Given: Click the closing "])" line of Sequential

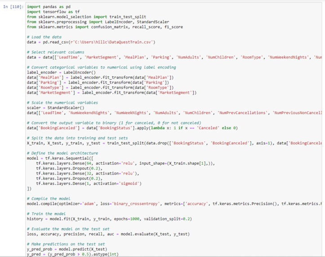Looking at the screenshot, I should pyautogui.click(x=29, y=188).
